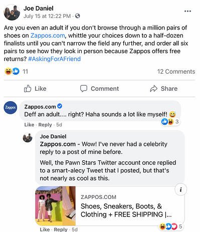This screenshot has height=232, width=200.
Task: Click Zappos verified blue checkmark badge
Action: 60,106
